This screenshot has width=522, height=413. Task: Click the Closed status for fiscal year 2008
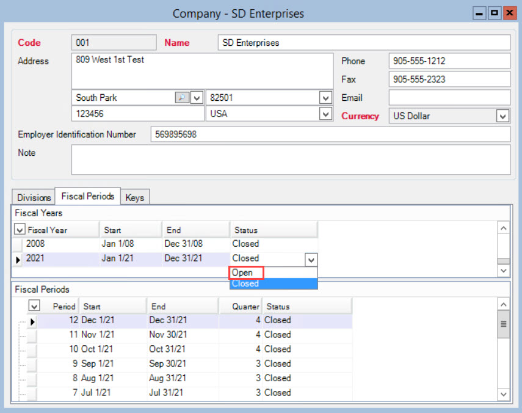[x=274, y=244]
